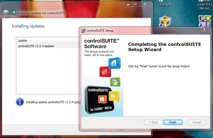213x138 pixels.
Task: Click the < Back button in controlSUITE Setup
Action: [154, 122]
